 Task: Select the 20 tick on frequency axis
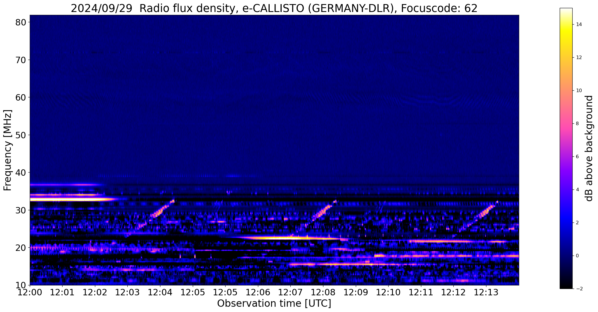(20, 248)
